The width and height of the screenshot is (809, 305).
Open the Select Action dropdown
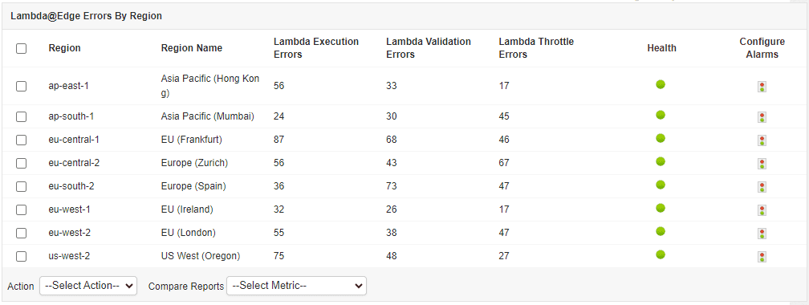coord(88,286)
